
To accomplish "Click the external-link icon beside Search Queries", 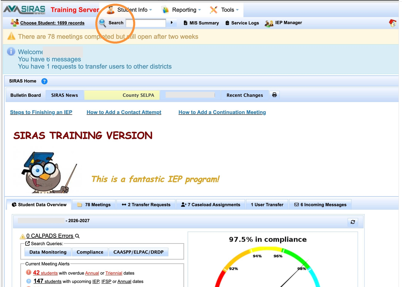I will [27, 243].
